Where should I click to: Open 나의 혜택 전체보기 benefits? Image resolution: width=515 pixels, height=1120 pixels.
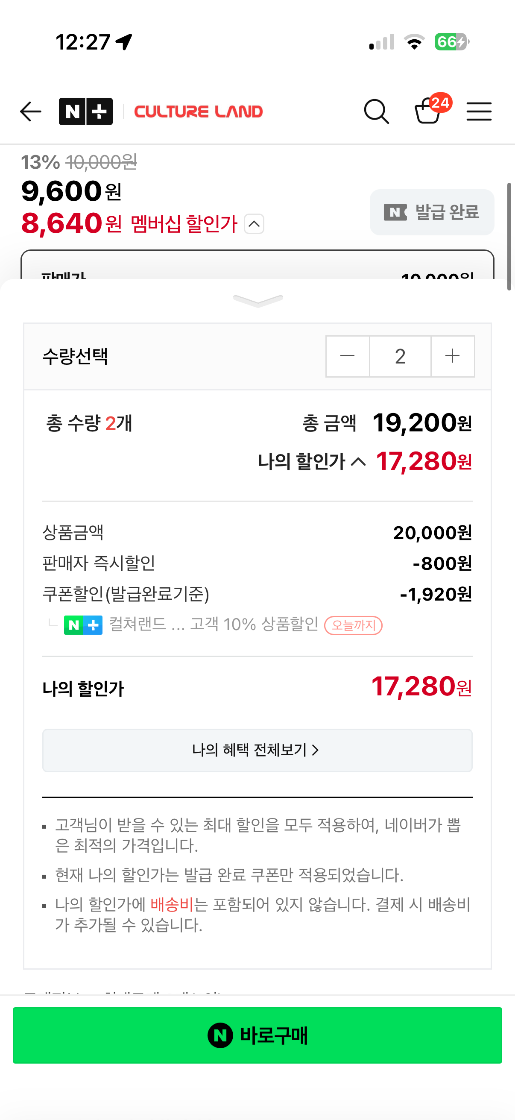tap(257, 751)
